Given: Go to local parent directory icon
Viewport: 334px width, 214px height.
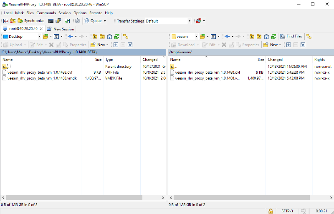Looking at the screenshot, I should point(95,37).
